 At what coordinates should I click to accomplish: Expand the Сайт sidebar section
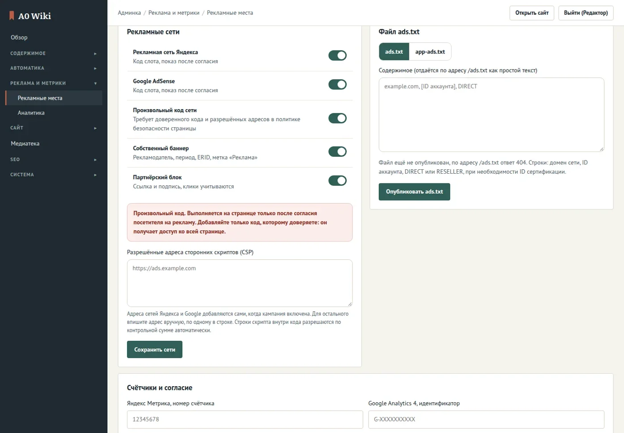(x=53, y=128)
